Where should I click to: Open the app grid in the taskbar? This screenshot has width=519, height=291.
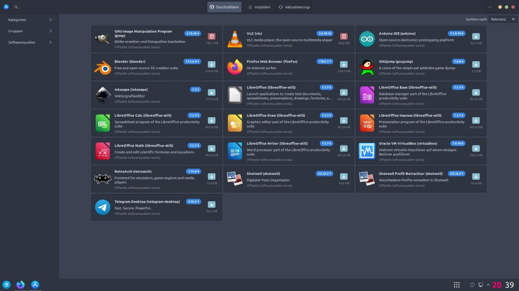(457, 285)
